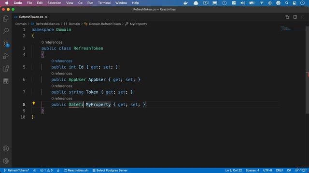
Task: Click the flame icon in status bar
Action: tap(58, 170)
